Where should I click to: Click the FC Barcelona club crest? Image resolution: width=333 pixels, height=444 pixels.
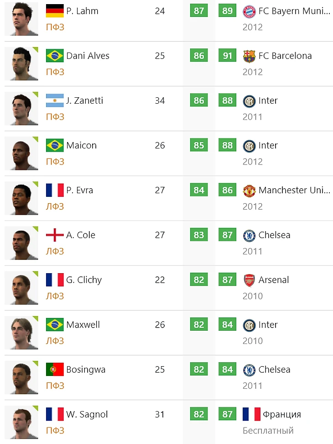coord(249,56)
